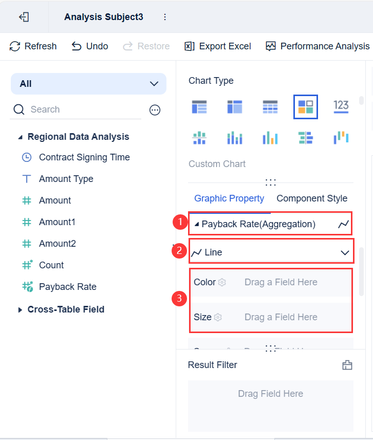The image size is (373, 440).
Task: Open Performance Analysis
Action: (x=318, y=46)
